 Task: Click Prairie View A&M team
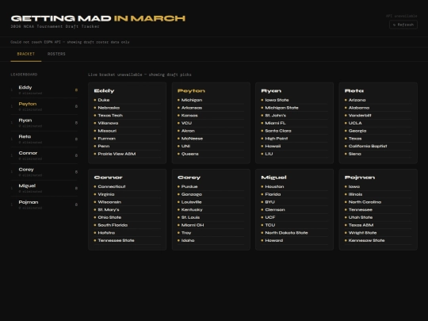pyautogui.click(x=117, y=154)
